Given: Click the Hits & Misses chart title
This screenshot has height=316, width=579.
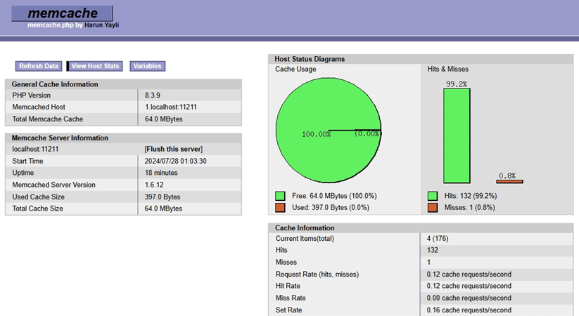Looking at the screenshot, I should [448, 69].
